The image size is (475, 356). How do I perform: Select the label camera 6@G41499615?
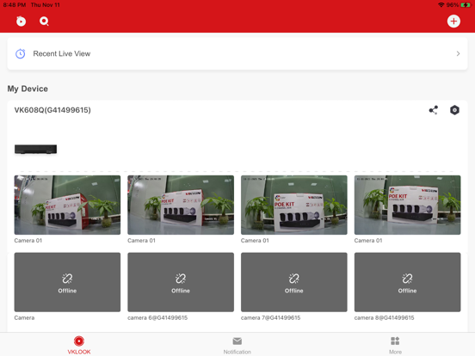(157, 318)
